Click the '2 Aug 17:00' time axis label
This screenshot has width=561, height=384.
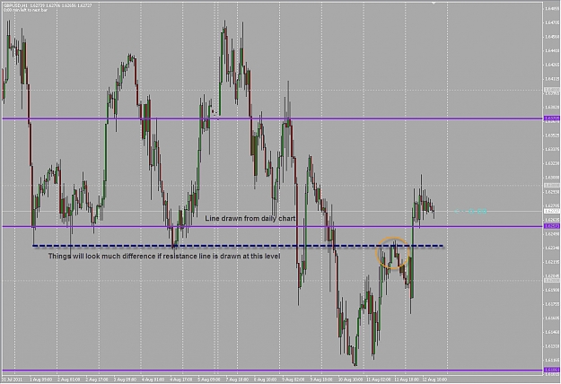pos(97,379)
